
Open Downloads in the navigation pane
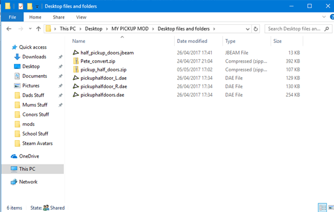(34, 57)
